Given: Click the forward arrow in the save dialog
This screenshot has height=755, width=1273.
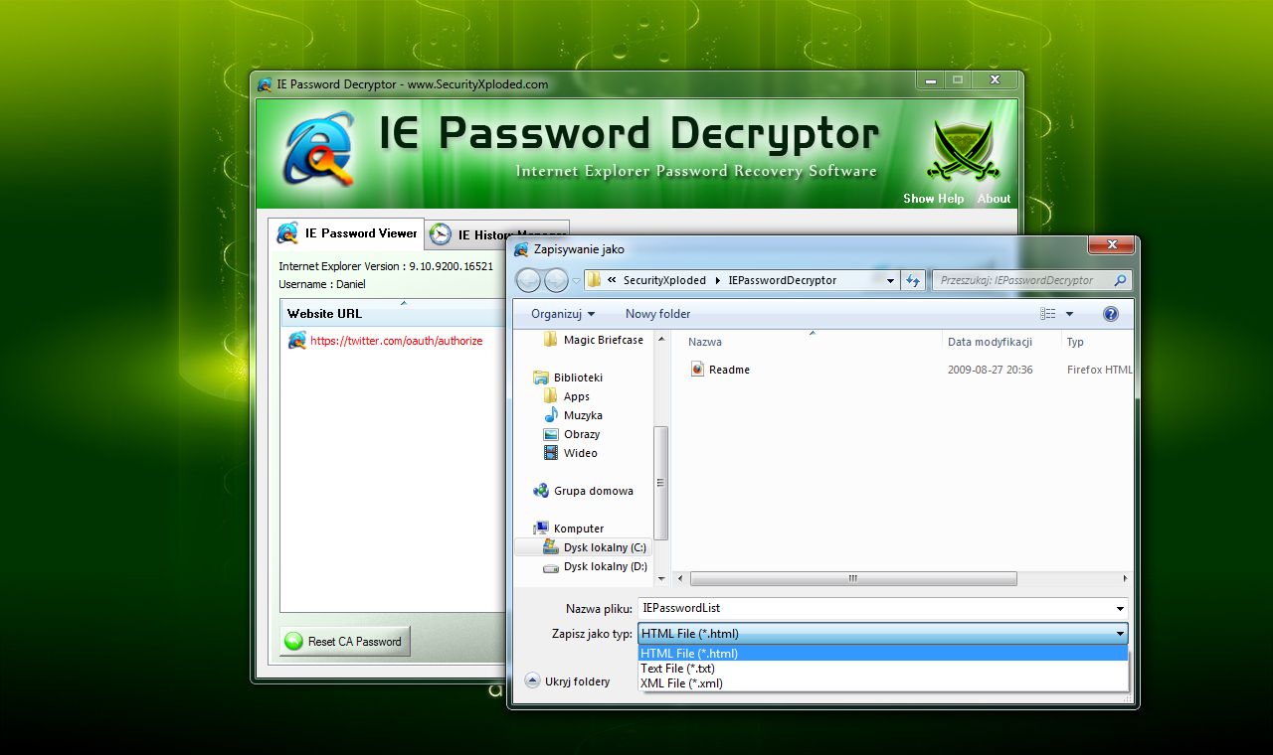Looking at the screenshot, I should 556,280.
